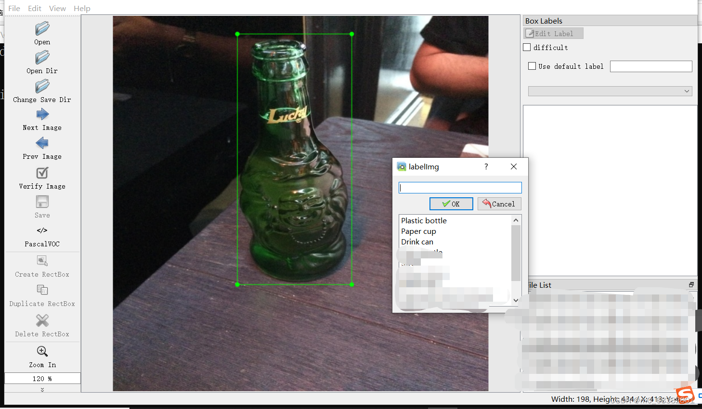Screen dimensions: 702x409
Task: Enable Use default label checkbox
Action: [x=532, y=66]
